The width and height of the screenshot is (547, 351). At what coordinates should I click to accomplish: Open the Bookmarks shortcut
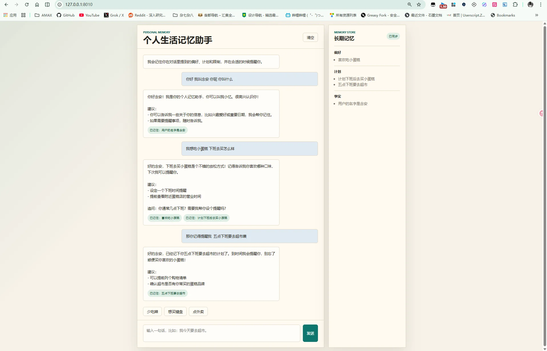[x=503, y=15]
